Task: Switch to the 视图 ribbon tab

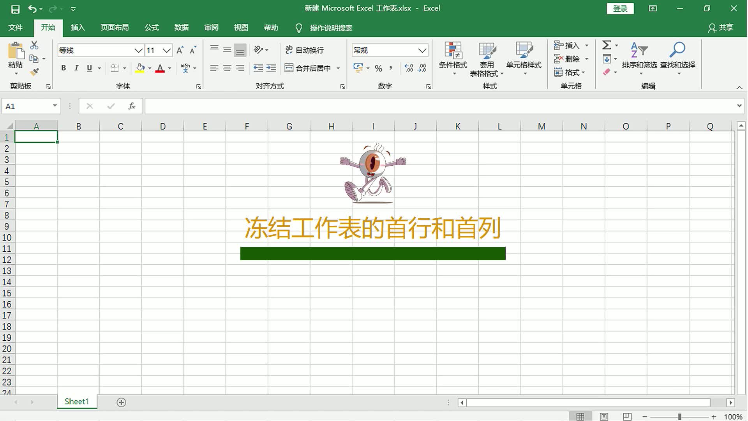Action: [x=241, y=28]
